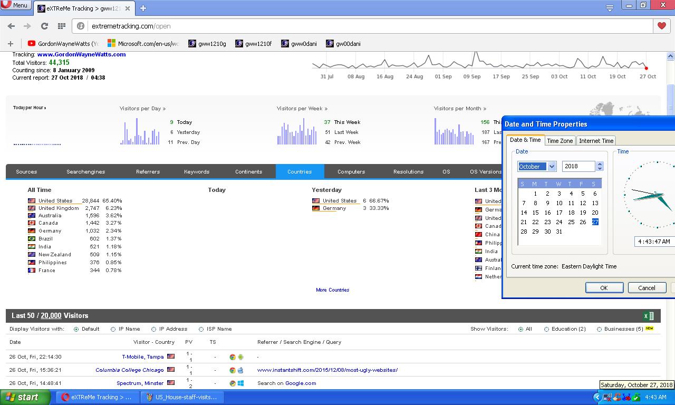Open a new browser tab
675x405 pixels.
(x=143, y=8)
